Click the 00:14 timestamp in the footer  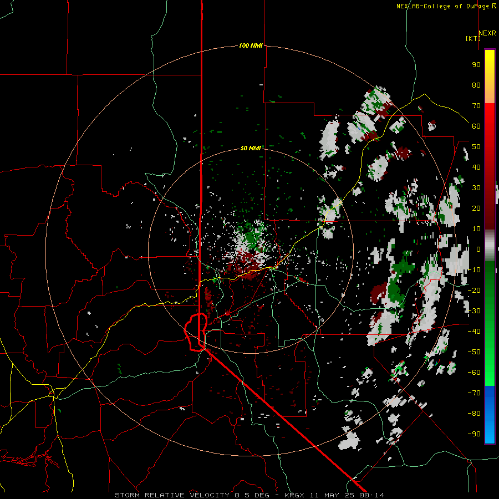[x=372, y=495]
